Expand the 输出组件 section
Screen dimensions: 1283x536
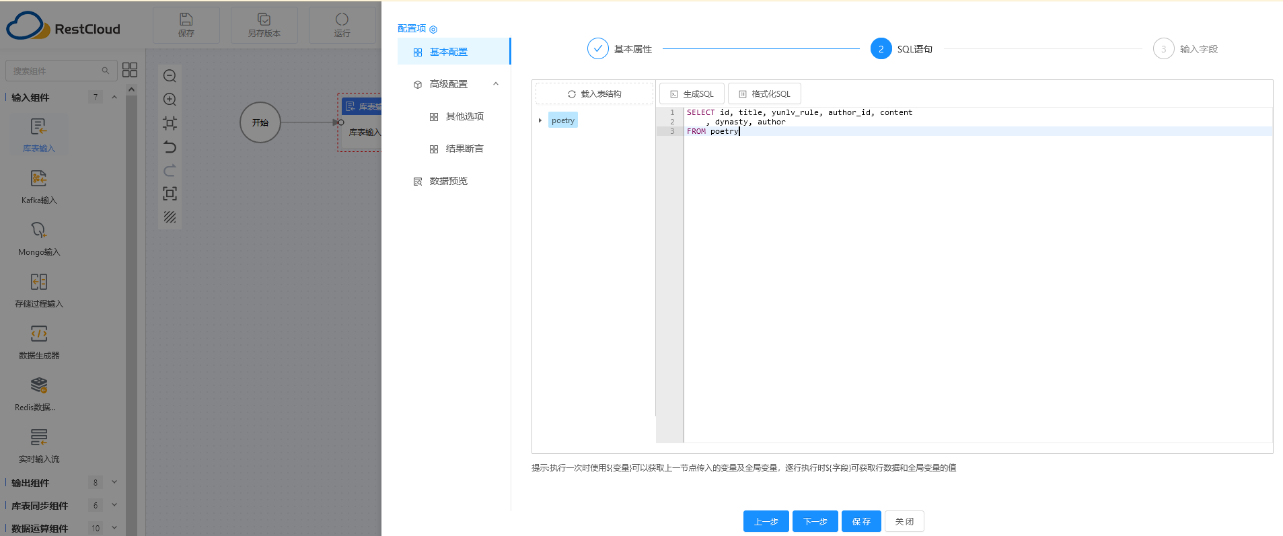coord(114,482)
